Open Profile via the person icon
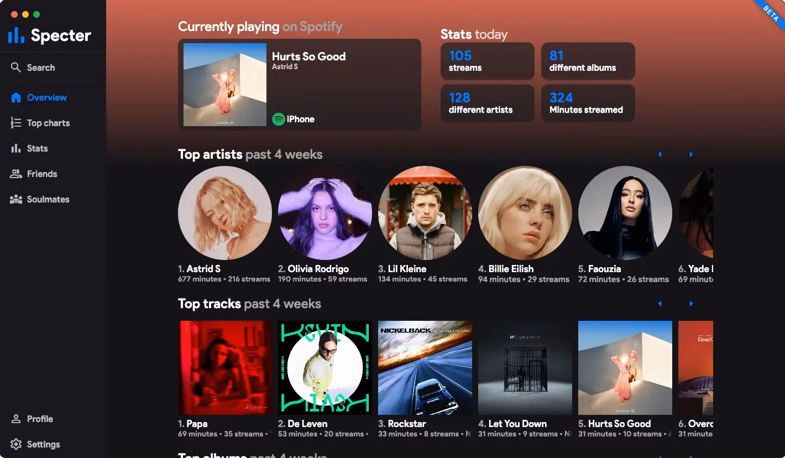Image resolution: width=785 pixels, height=458 pixels. pyautogui.click(x=15, y=419)
